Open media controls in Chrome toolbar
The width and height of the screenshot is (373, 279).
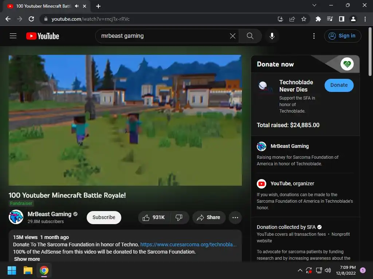330,19
